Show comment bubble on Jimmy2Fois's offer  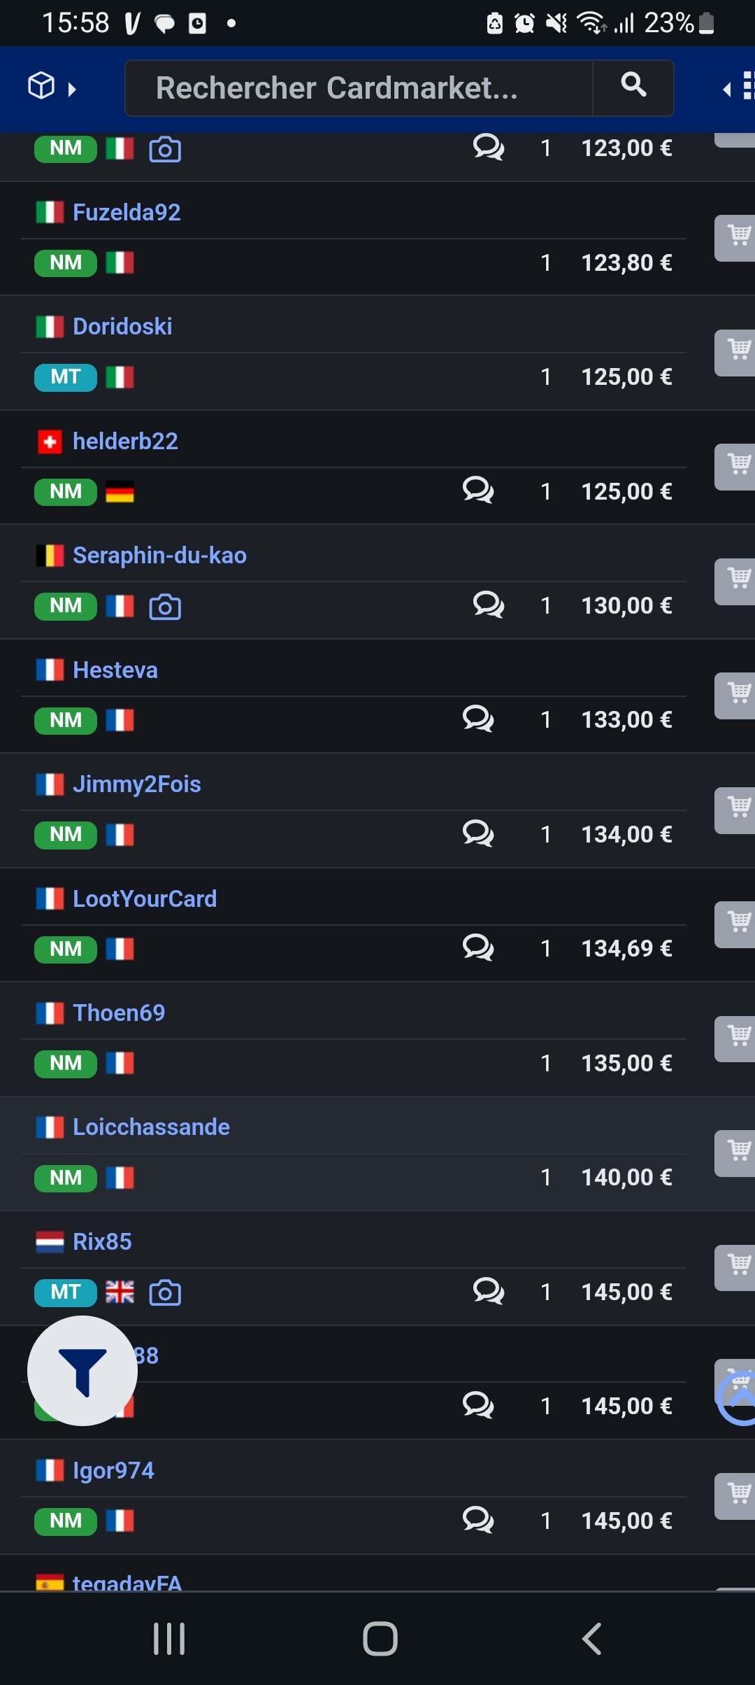(x=478, y=833)
